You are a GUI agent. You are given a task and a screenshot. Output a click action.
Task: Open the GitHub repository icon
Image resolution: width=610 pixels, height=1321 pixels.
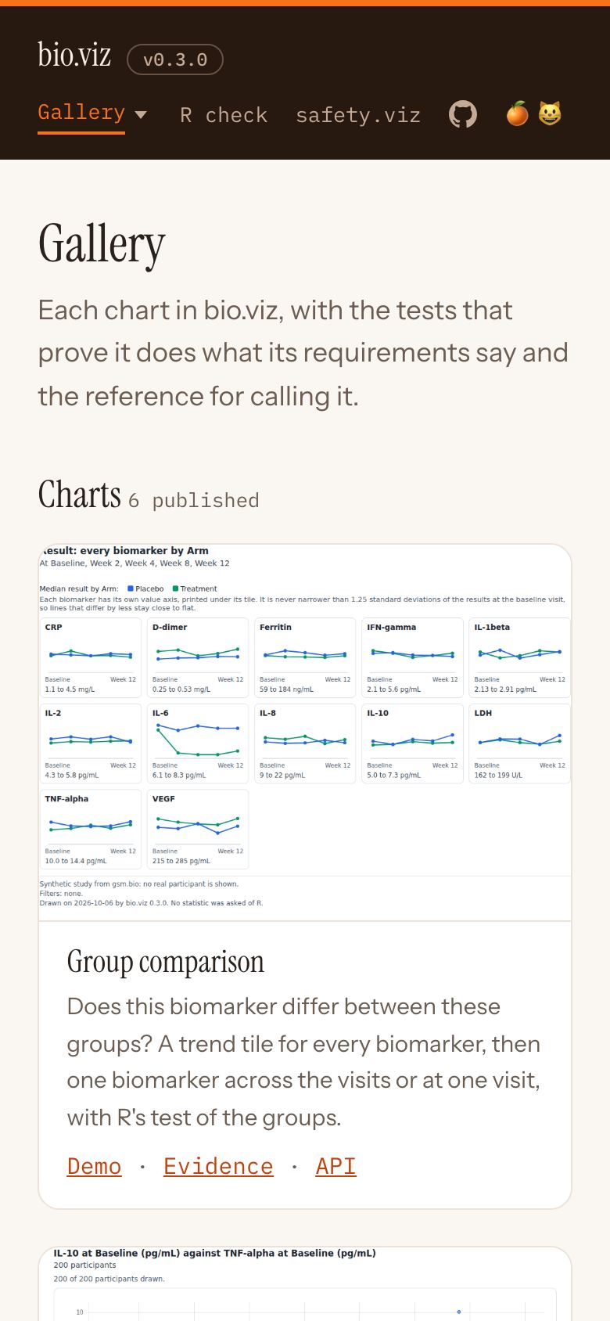click(463, 114)
